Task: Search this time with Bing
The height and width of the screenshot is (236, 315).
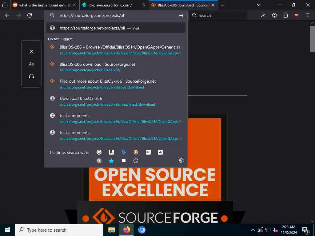Action: point(124,152)
